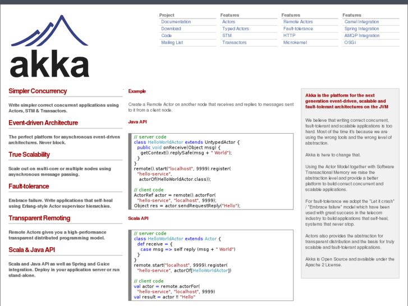Click the 'Embrace failure' paragraph in left column
Viewport: 408px width, 306px height.
[61, 203]
